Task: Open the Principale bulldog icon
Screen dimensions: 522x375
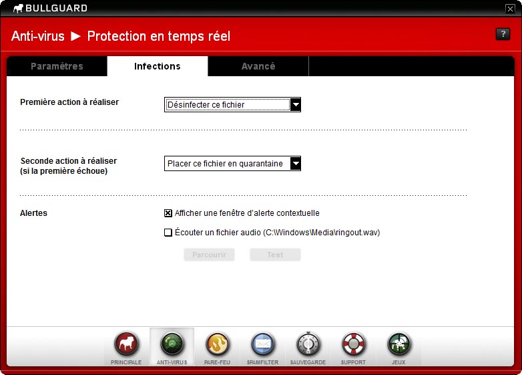Action: (x=126, y=344)
